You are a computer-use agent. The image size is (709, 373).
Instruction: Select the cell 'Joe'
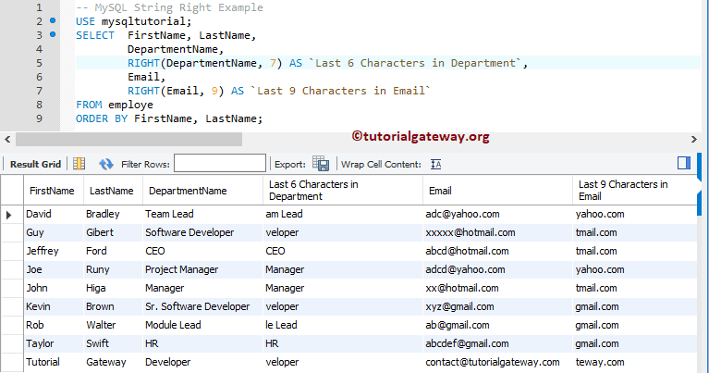54,269
